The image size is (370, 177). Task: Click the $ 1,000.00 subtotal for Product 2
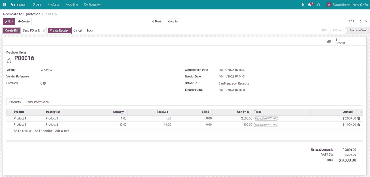point(349,125)
